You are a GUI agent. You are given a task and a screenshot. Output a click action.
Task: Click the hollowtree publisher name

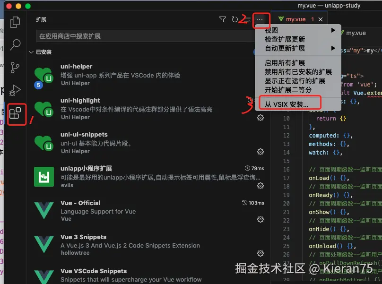click(75, 253)
